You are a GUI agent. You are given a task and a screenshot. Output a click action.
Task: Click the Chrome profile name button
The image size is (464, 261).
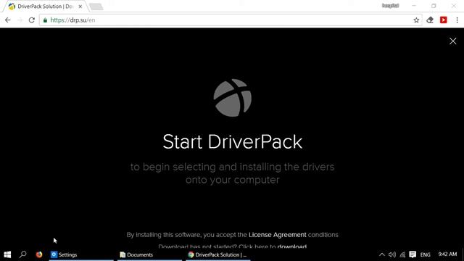390,6
